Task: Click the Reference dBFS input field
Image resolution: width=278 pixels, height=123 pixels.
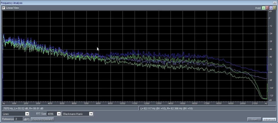Action: tap(19, 119)
